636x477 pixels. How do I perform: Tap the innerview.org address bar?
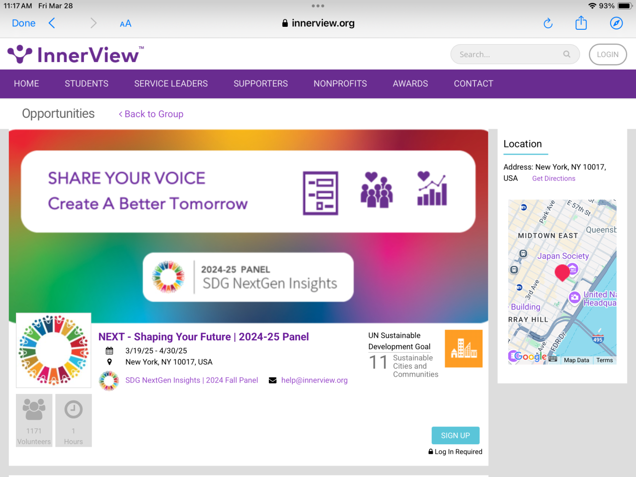point(318,23)
